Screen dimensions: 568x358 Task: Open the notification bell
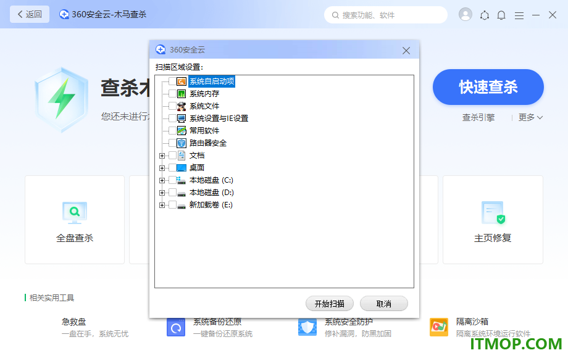[x=501, y=15]
